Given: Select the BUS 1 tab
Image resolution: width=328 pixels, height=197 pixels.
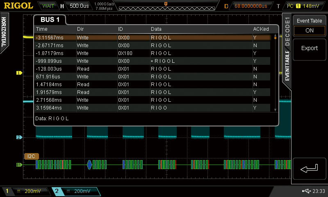Looking at the screenshot, I should click(x=50, y=20).
